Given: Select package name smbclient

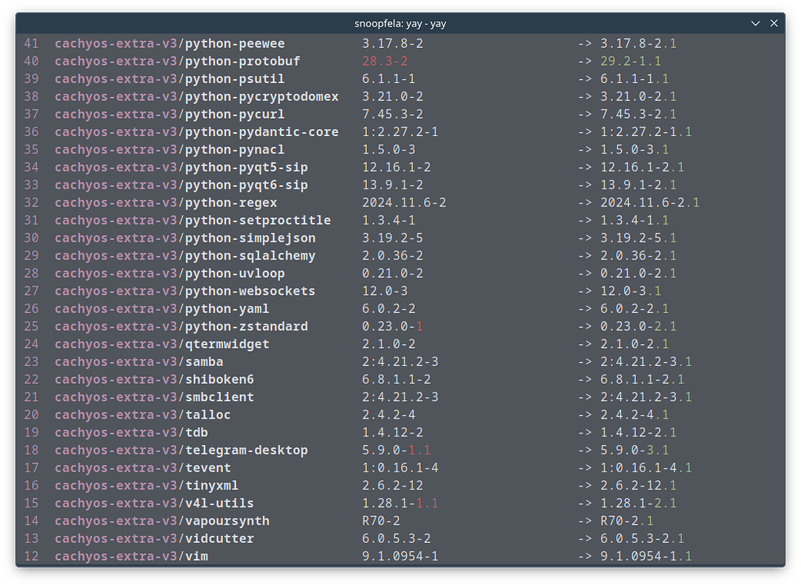Looking at the screenshot, I should 220,397.
